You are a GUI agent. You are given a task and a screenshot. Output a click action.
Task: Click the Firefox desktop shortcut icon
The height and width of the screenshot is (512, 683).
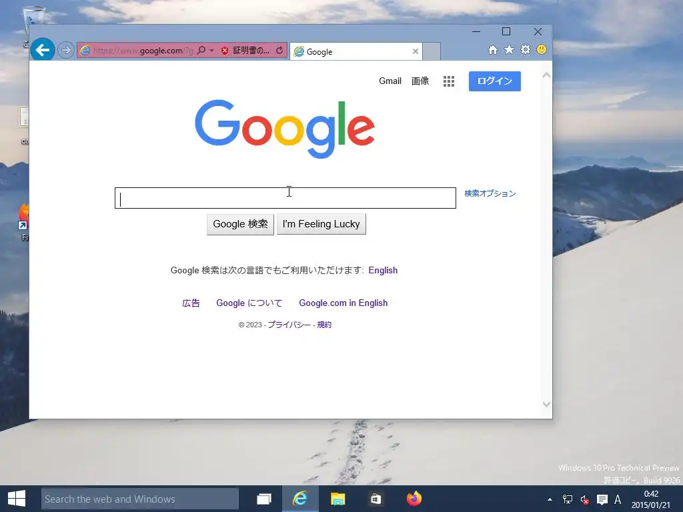point(24,222)
